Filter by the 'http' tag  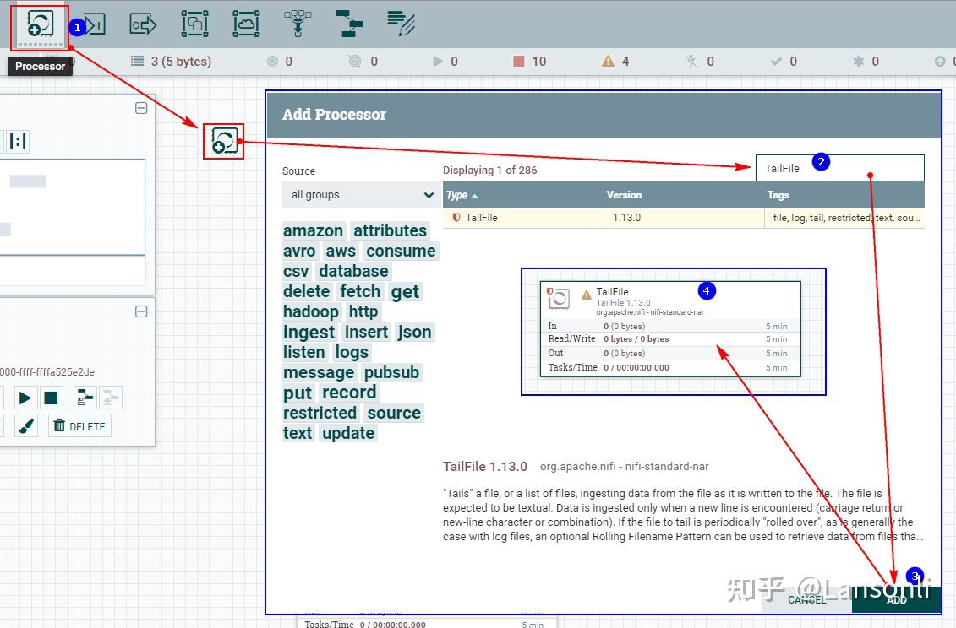[x=363, y=311]
